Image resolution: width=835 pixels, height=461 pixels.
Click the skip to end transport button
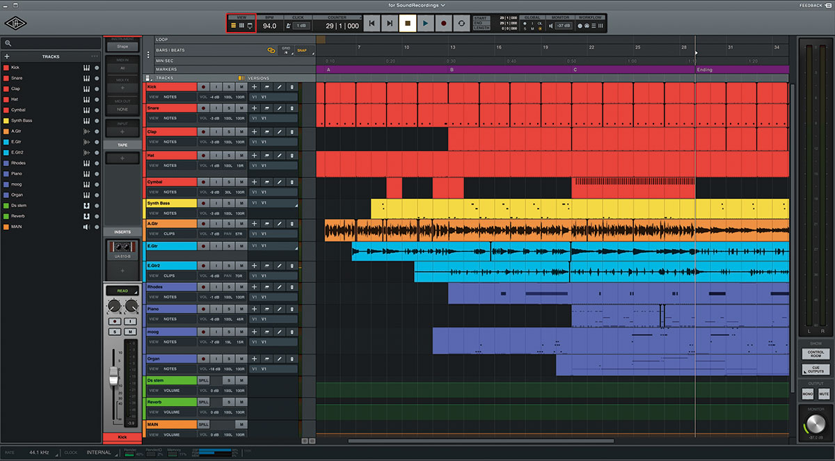pos(390,23)
